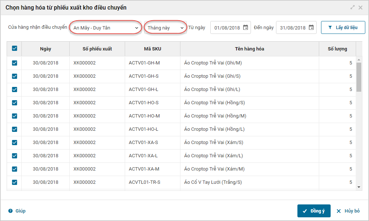Open the An Mây - Duy Tân store dropdown
This screenshot has width=369, height=221.
pos(106,28)
